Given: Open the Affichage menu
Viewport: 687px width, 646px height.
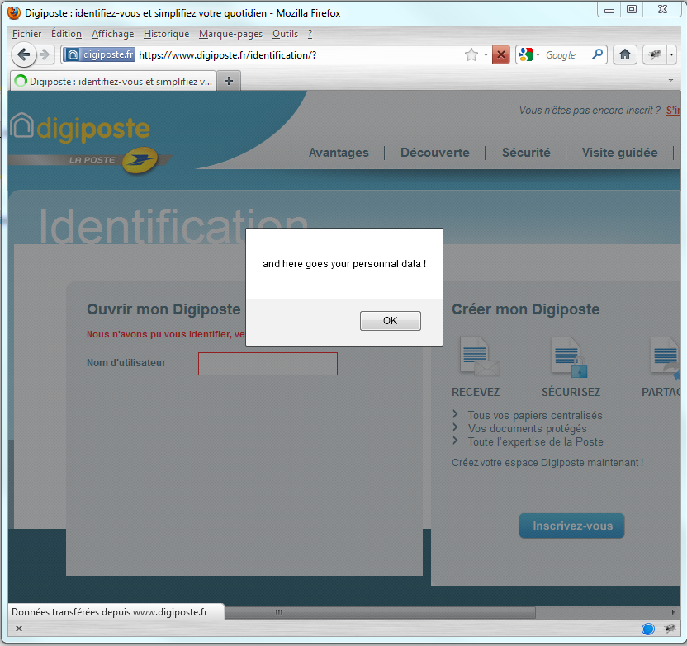Looking at the screenshot, I should click(x=112, y=34).
